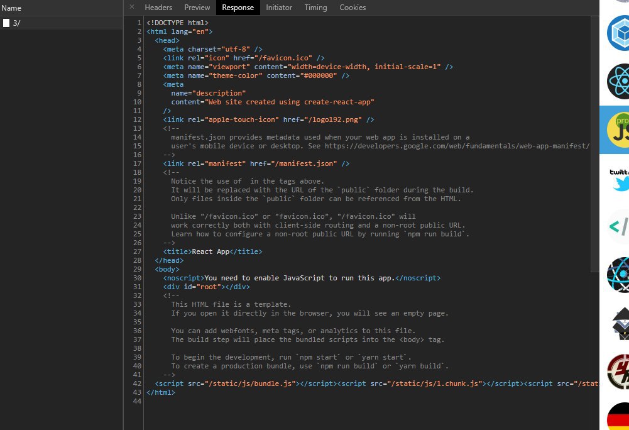Click the closing '</head>' tag line

[x=169, y=260]
